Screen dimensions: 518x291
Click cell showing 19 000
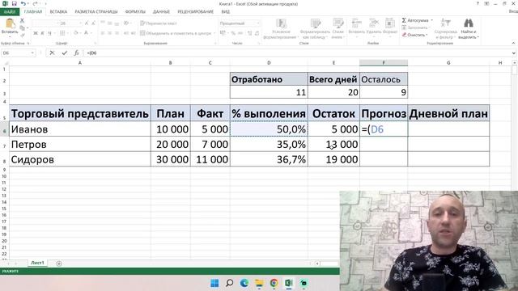(x=333, y=160)
